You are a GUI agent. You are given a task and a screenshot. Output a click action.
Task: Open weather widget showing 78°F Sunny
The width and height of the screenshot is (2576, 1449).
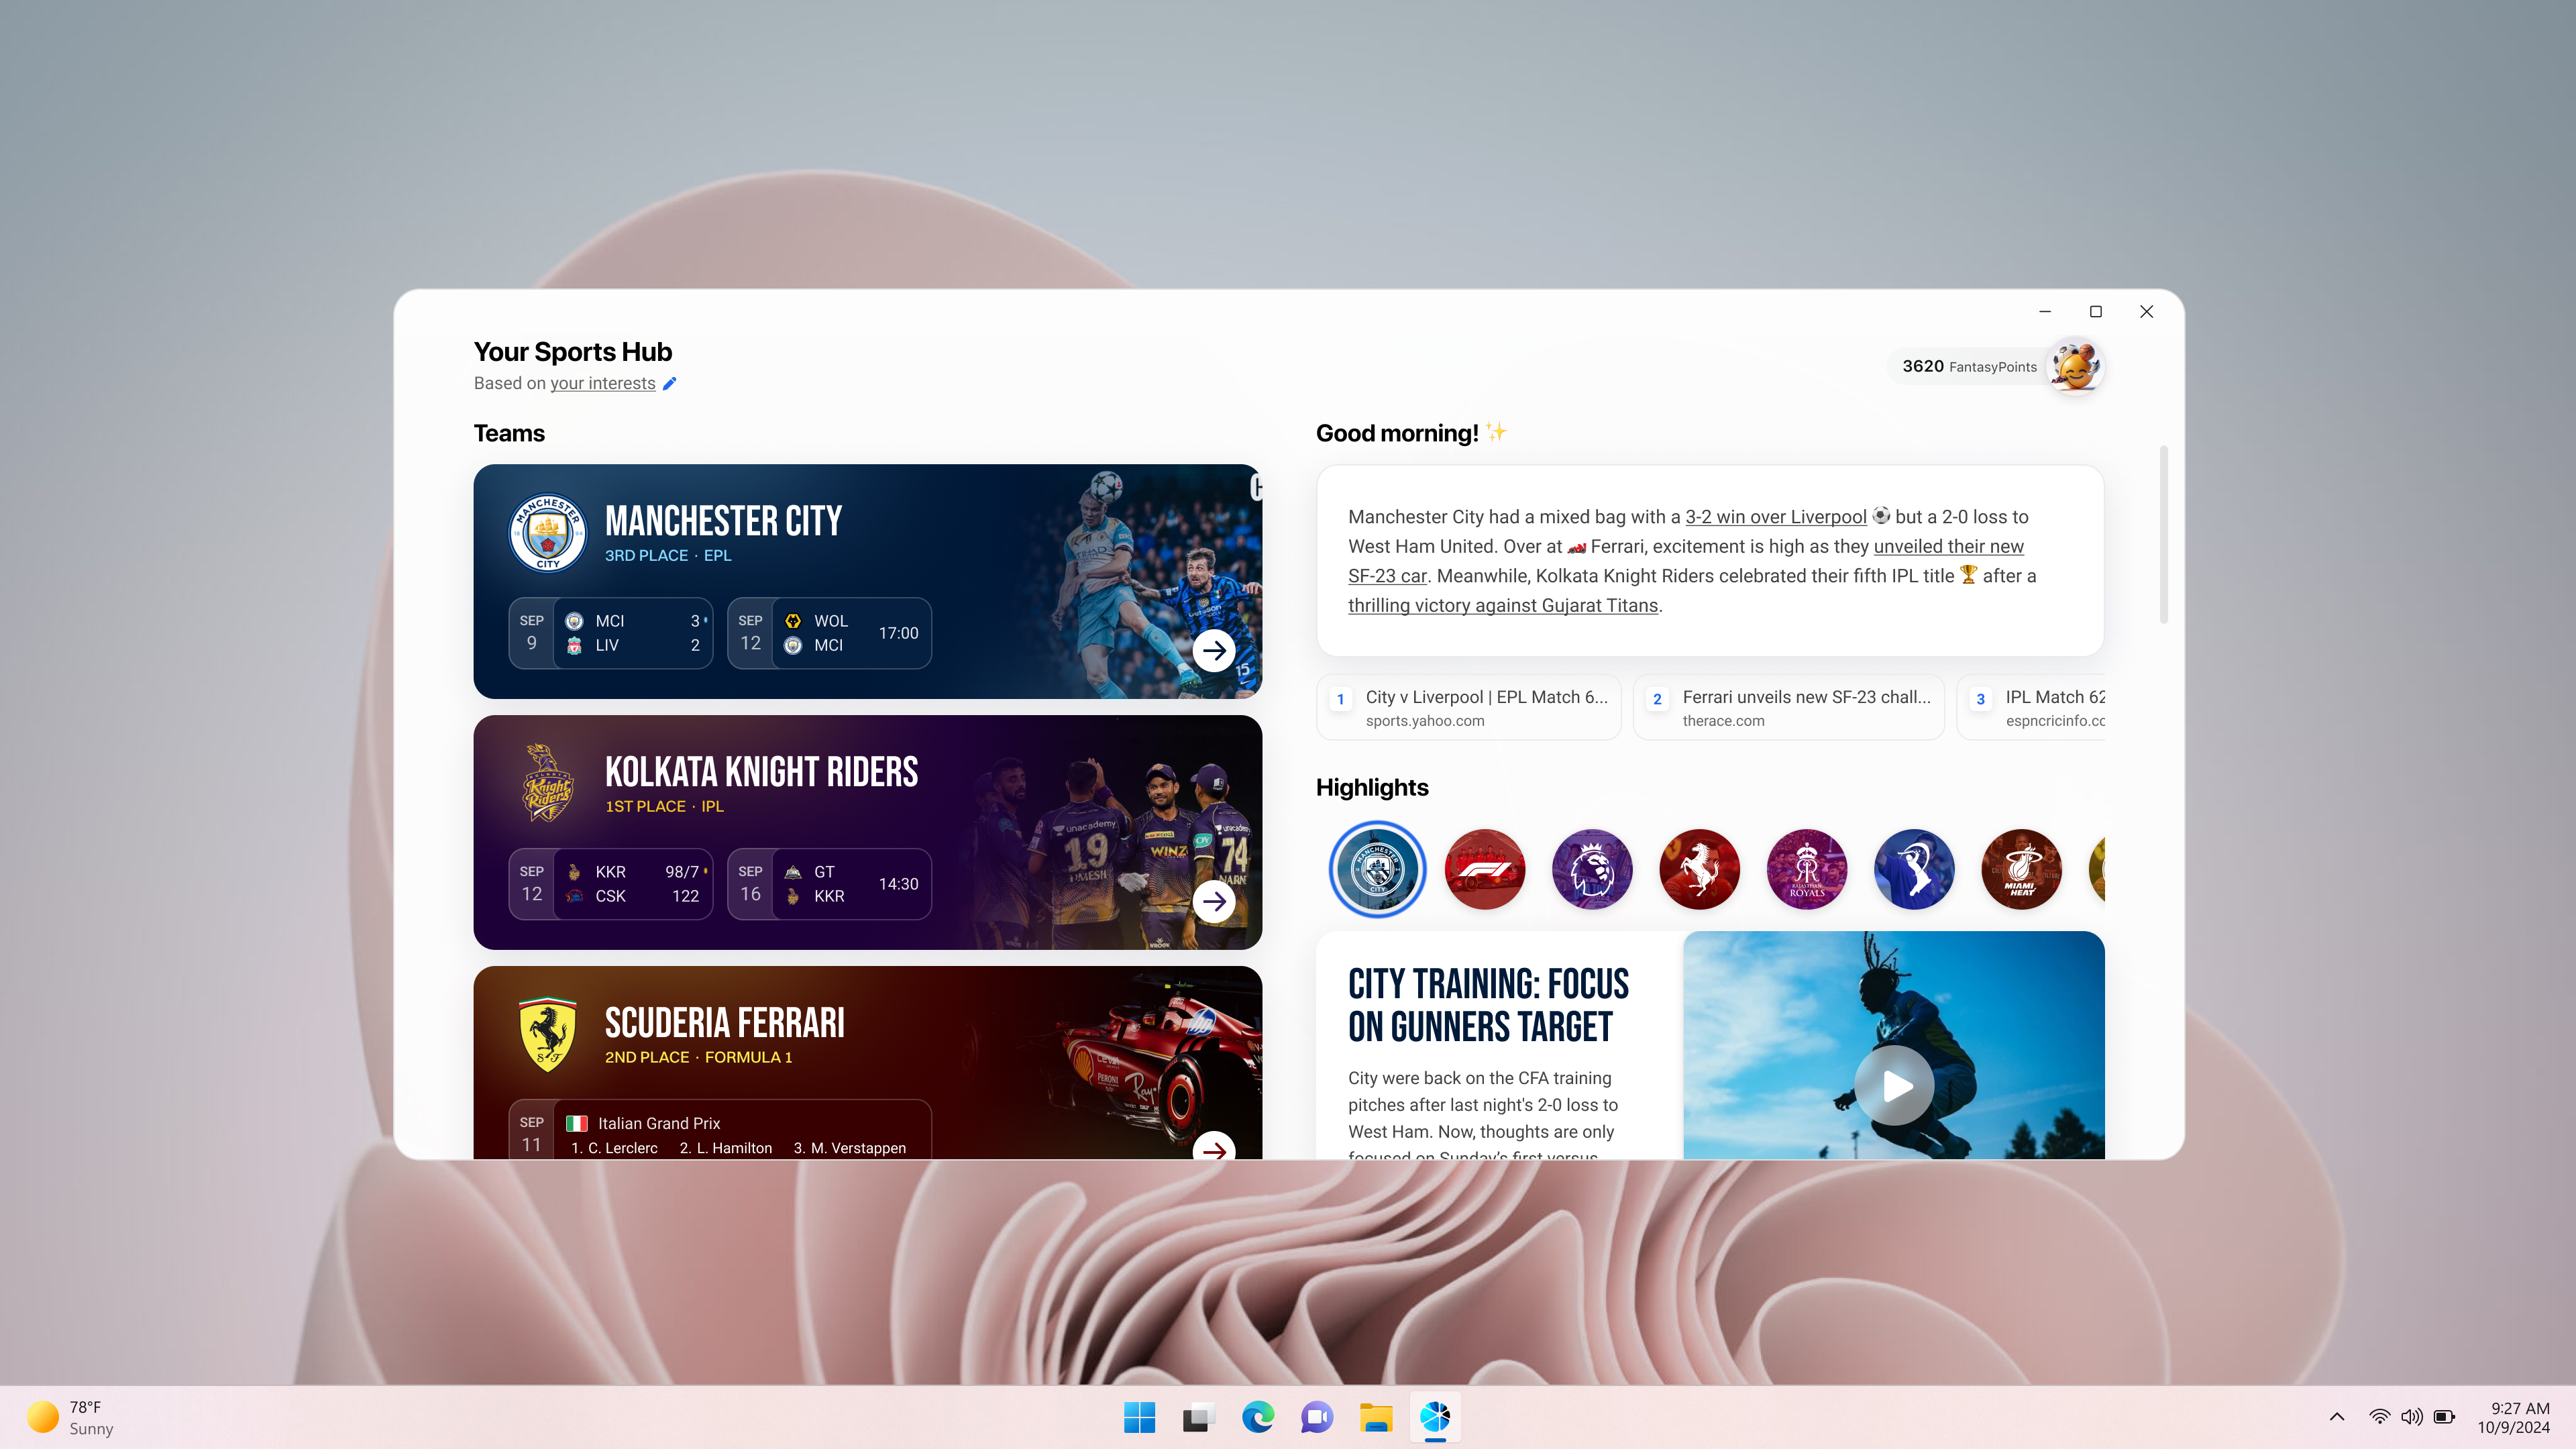(71, 1418)
